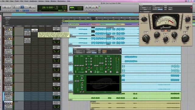195x110 pixels.
Task: Click band 2 LPF right filter-type knob
Action: (x=111, y=72)
